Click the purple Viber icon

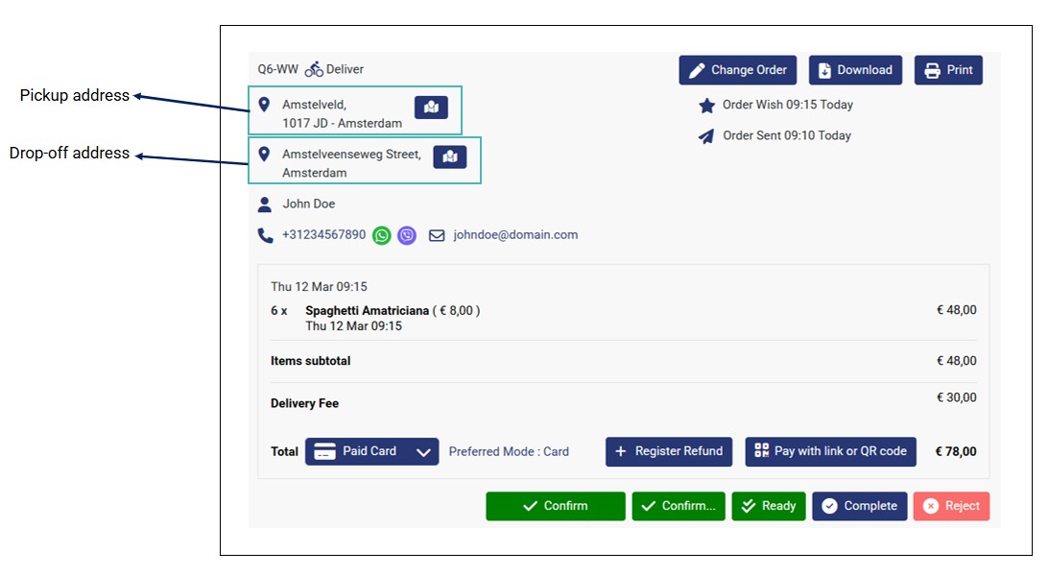[x=407, y=235]
